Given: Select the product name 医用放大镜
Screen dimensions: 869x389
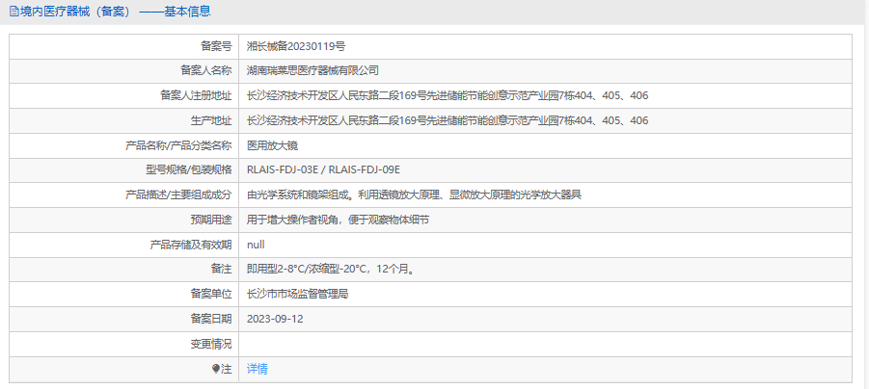Looking at the screenshot, I should click(272, 145).
